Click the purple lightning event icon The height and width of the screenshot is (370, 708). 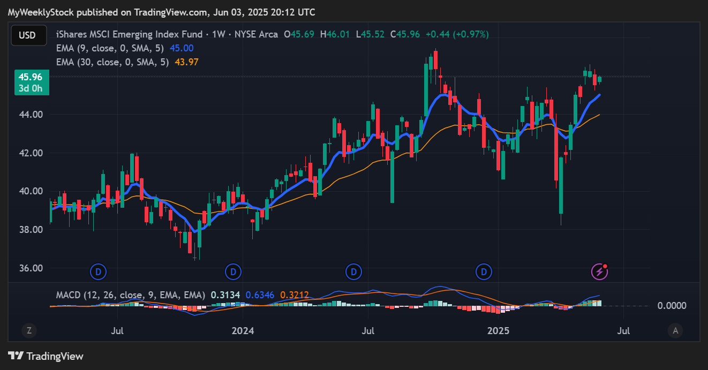tap(599, 272)
